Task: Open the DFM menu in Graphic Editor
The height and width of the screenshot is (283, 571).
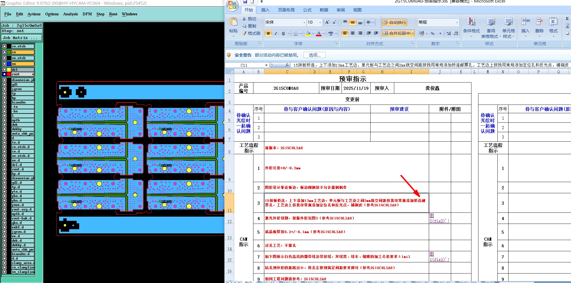Action: point(87,14)
